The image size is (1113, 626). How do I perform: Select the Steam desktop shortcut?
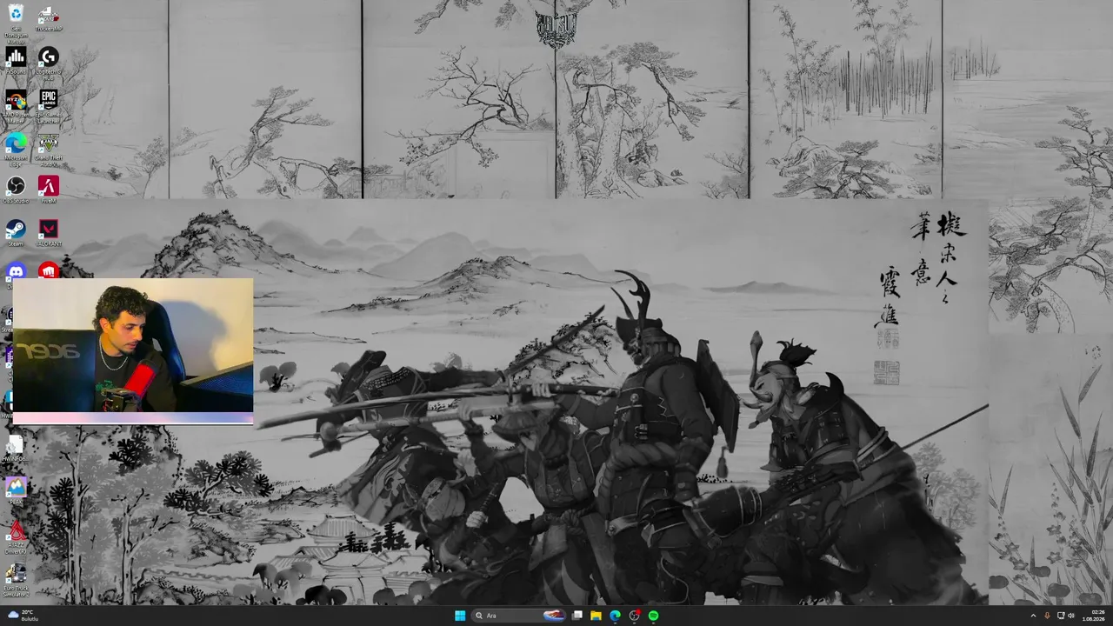tap(16, 233)
